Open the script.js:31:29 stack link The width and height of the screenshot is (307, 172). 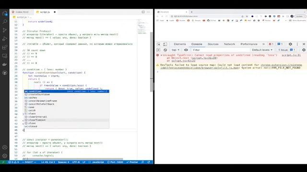click(204, 58)
